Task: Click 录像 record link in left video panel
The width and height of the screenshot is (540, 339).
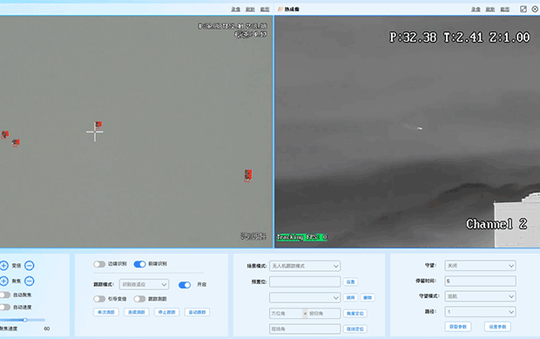Action: click(235, 10)
